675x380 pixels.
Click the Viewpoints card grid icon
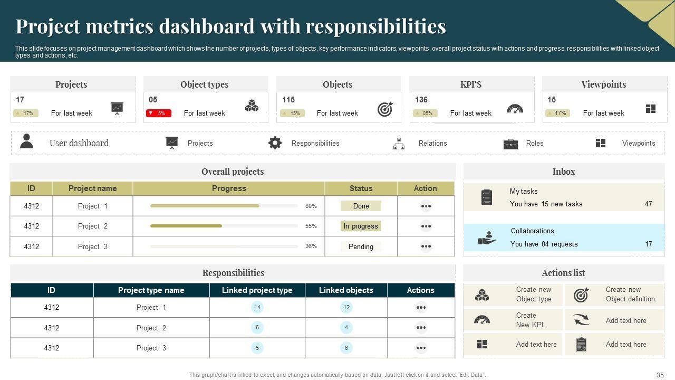click(x=651, y=109)
